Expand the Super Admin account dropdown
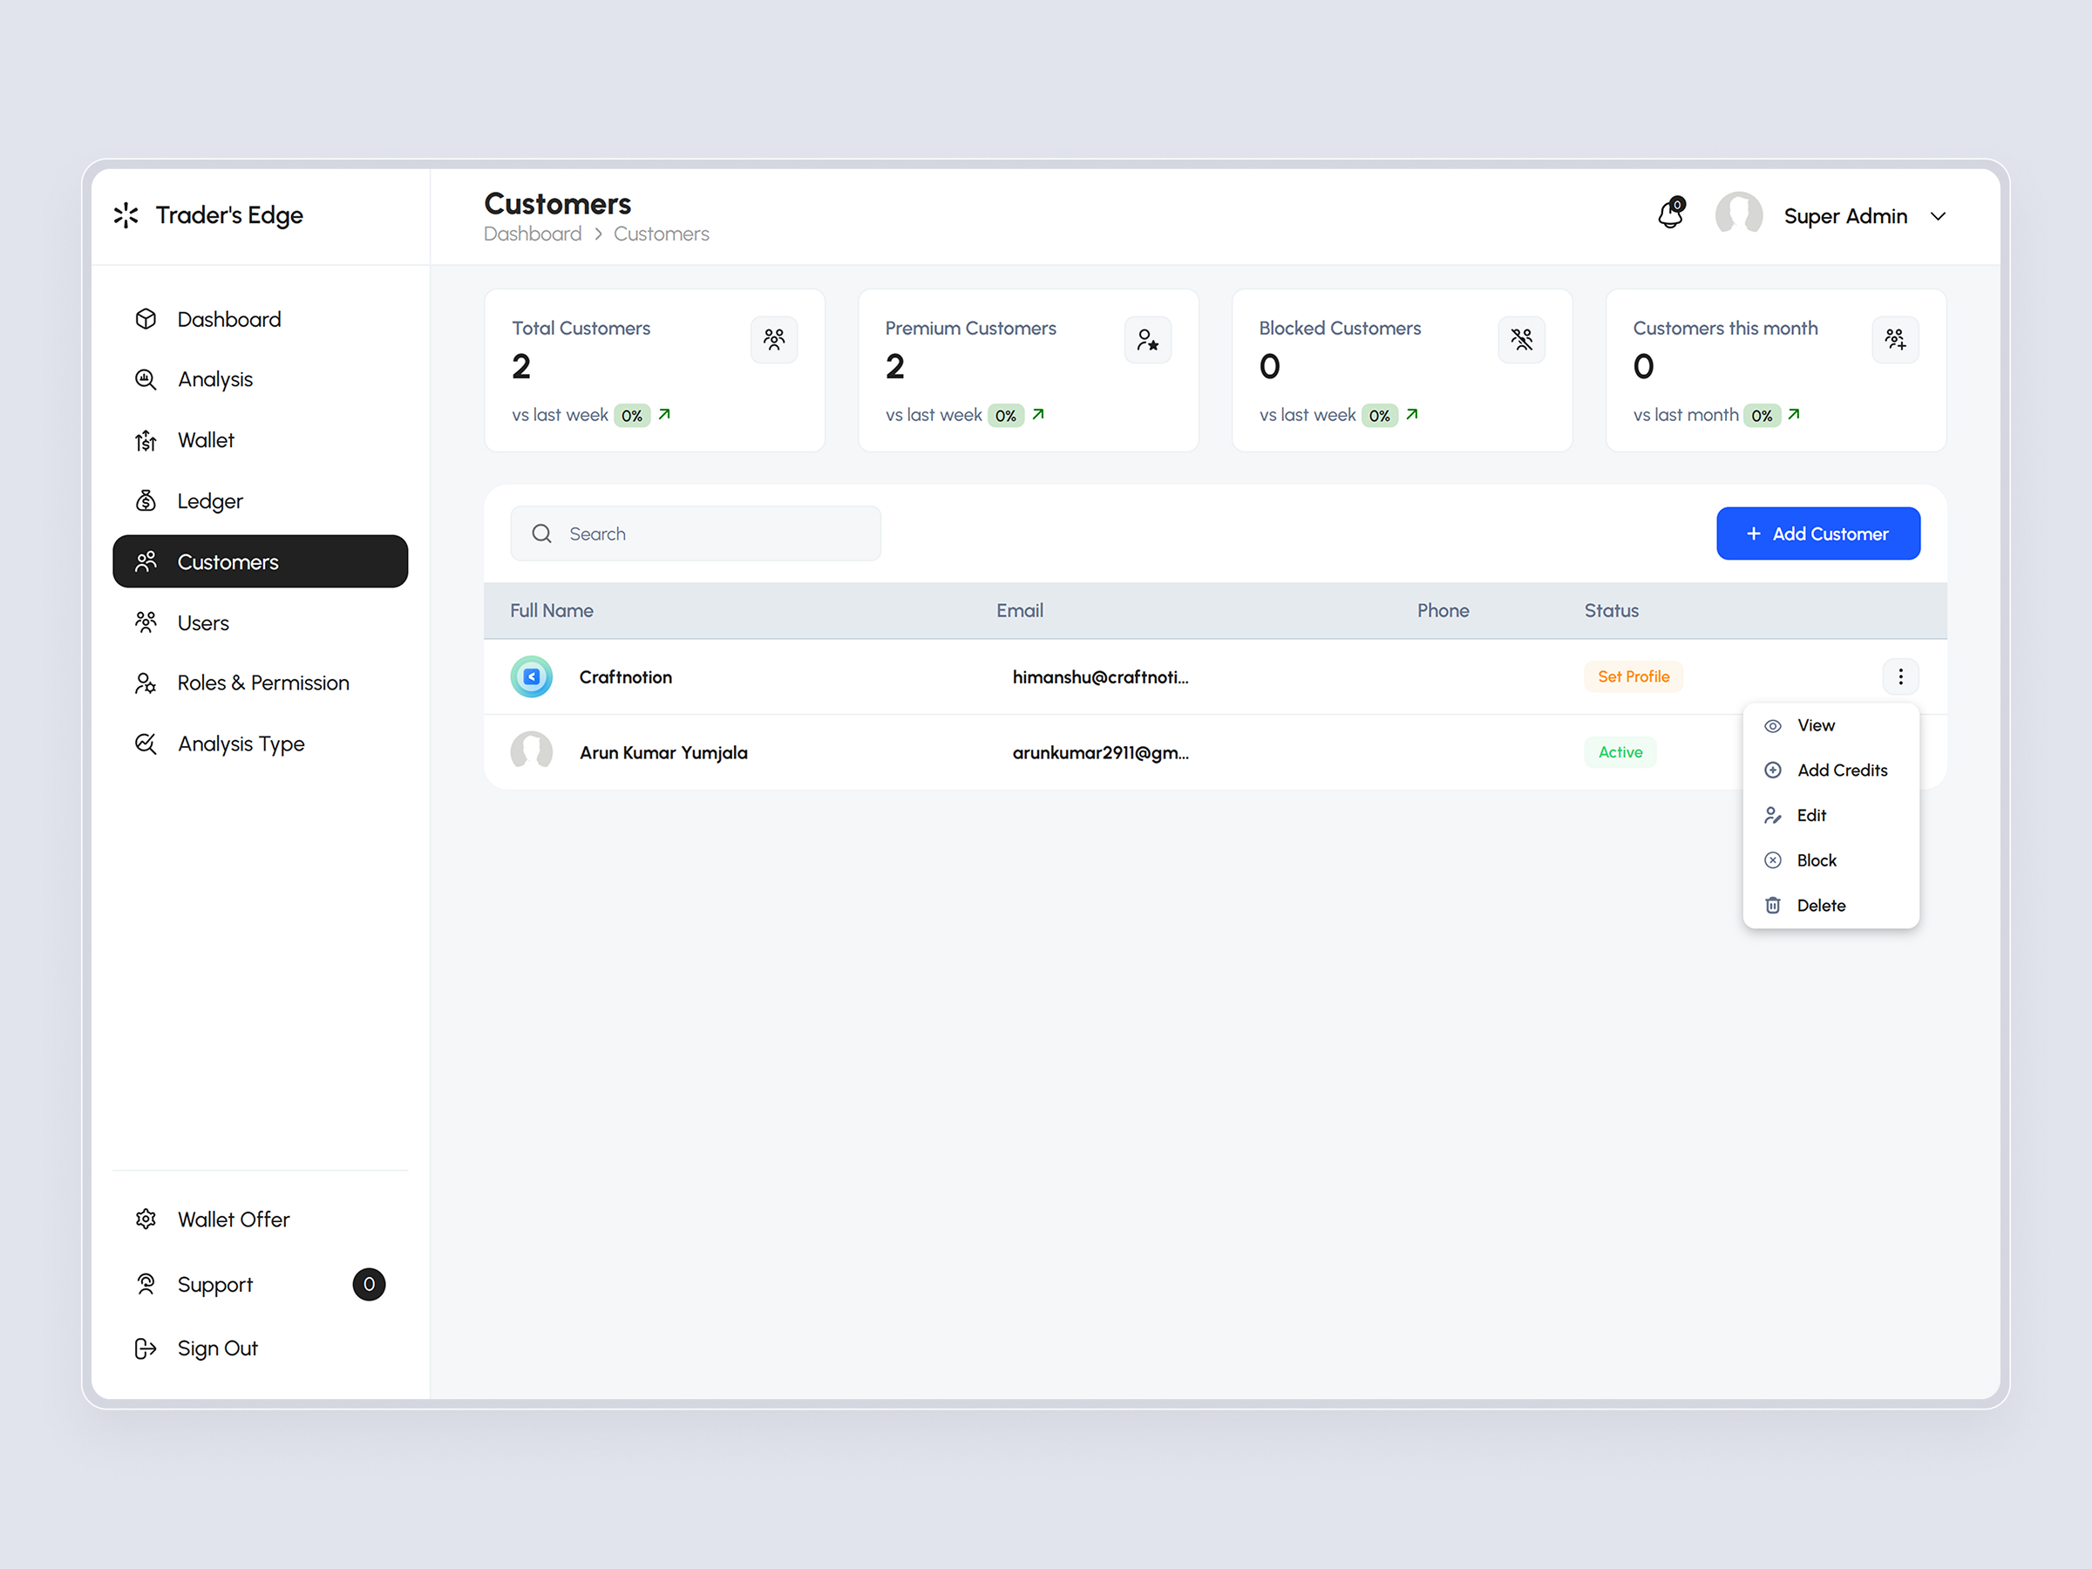The width and height of the screenshot is (2092, 1569). click(1939, 215)
